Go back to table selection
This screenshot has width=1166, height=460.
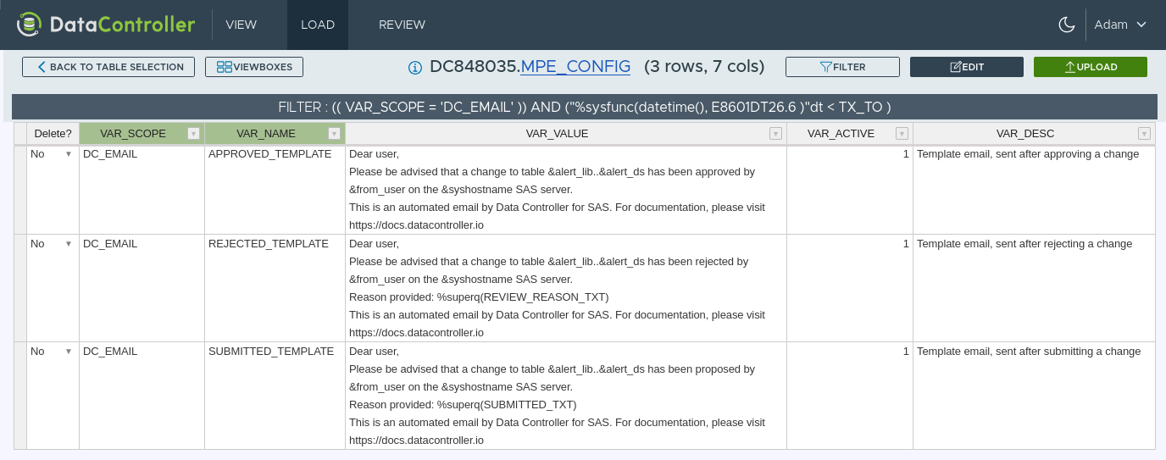coord(108,67)
